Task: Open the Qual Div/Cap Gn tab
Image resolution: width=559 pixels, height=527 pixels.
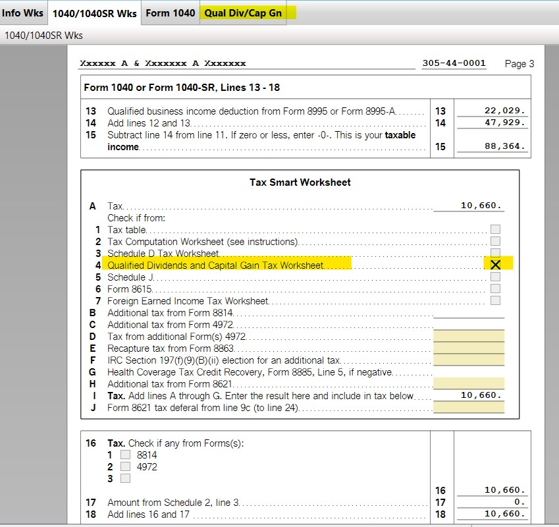Action: [243, 13]
